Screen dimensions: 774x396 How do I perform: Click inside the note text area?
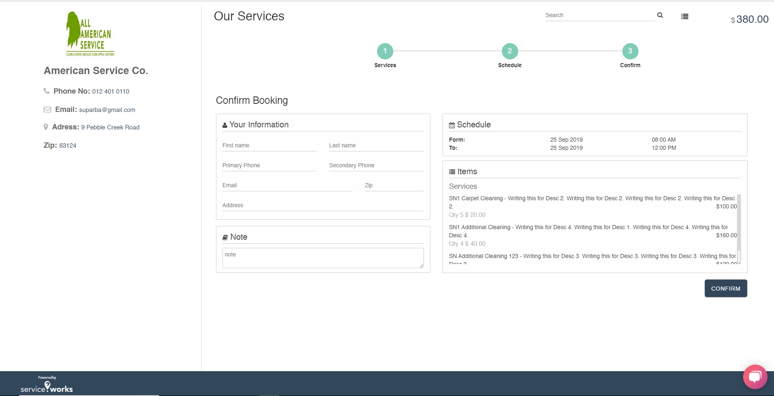point(323,258)
